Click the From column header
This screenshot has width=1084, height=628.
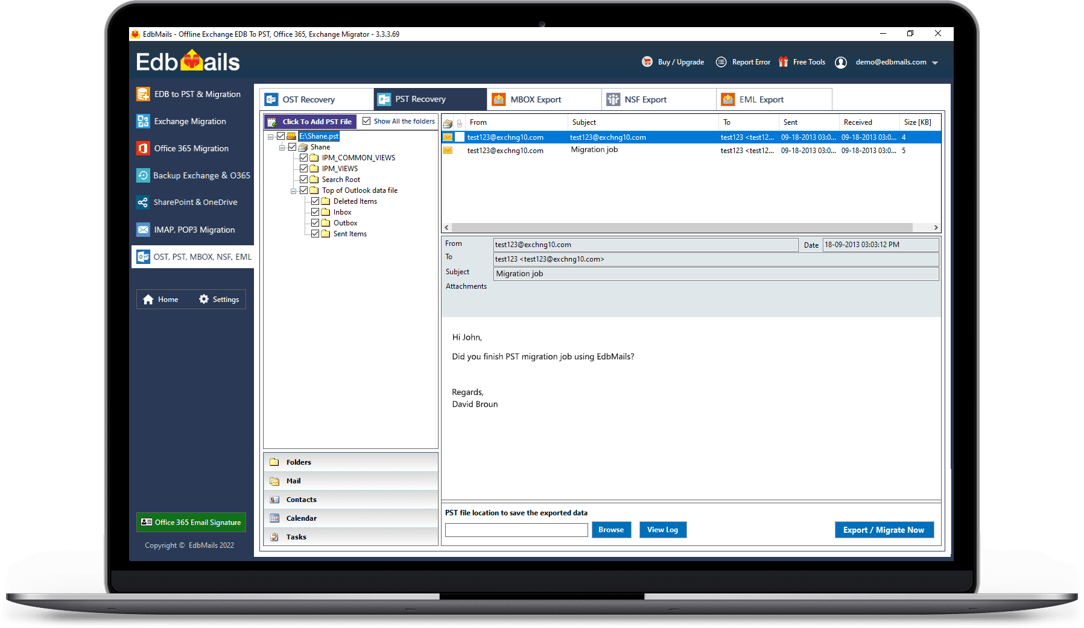(516, 122)
